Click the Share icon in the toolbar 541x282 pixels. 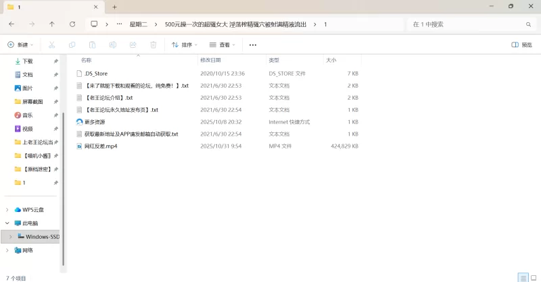(x=133, y=45)
